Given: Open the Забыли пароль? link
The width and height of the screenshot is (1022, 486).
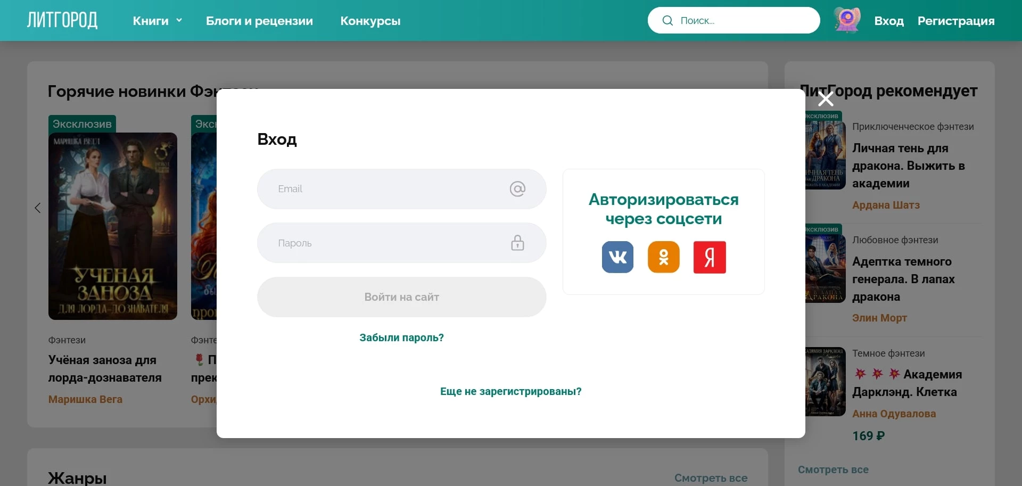Looking at the screenshot, I should click(x=401, y=337).
